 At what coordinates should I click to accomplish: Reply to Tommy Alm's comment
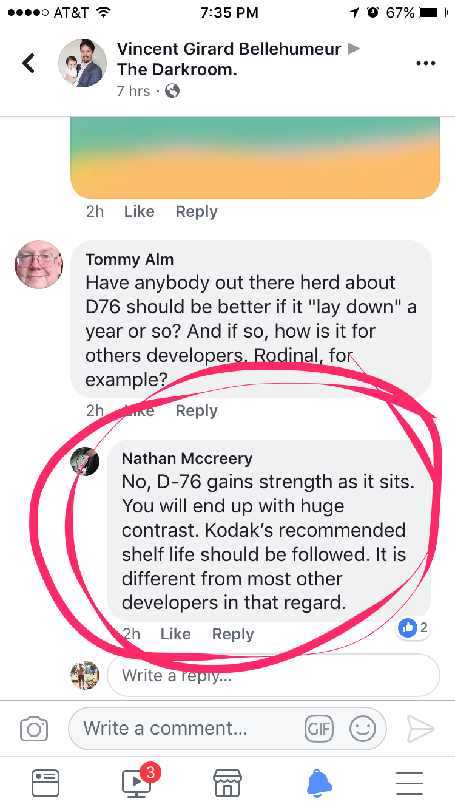(x=197, y=410)
